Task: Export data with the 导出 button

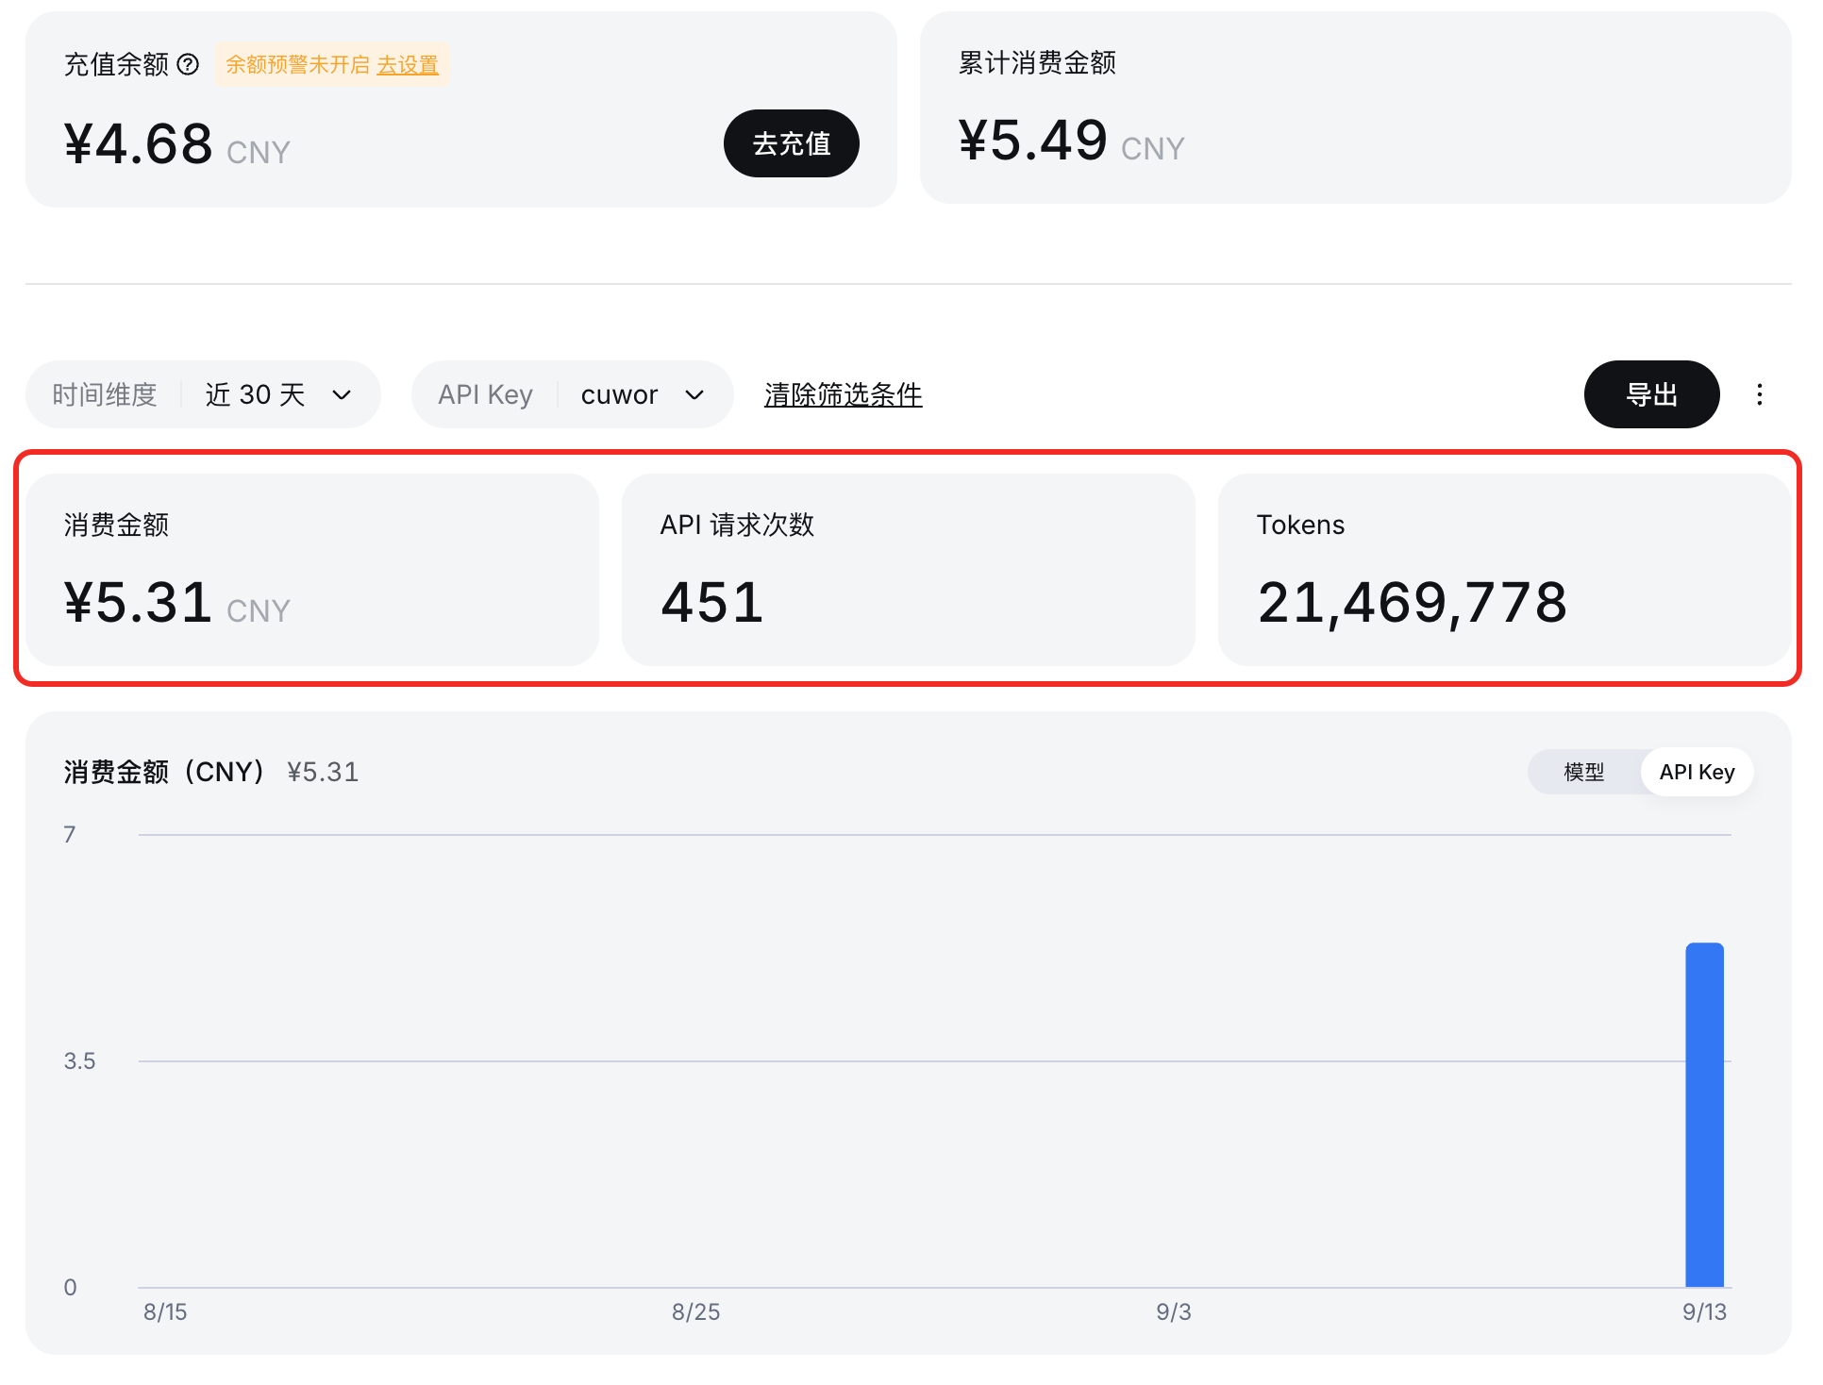Action: pos(1651,394)
